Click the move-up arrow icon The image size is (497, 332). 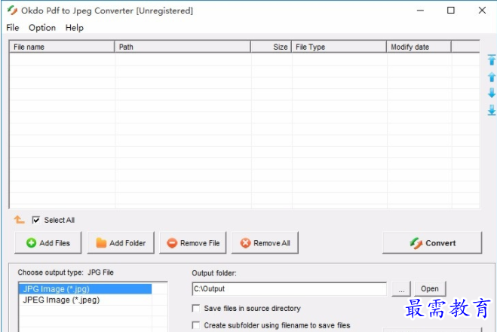pyautogui.click(x=491, y=77)
